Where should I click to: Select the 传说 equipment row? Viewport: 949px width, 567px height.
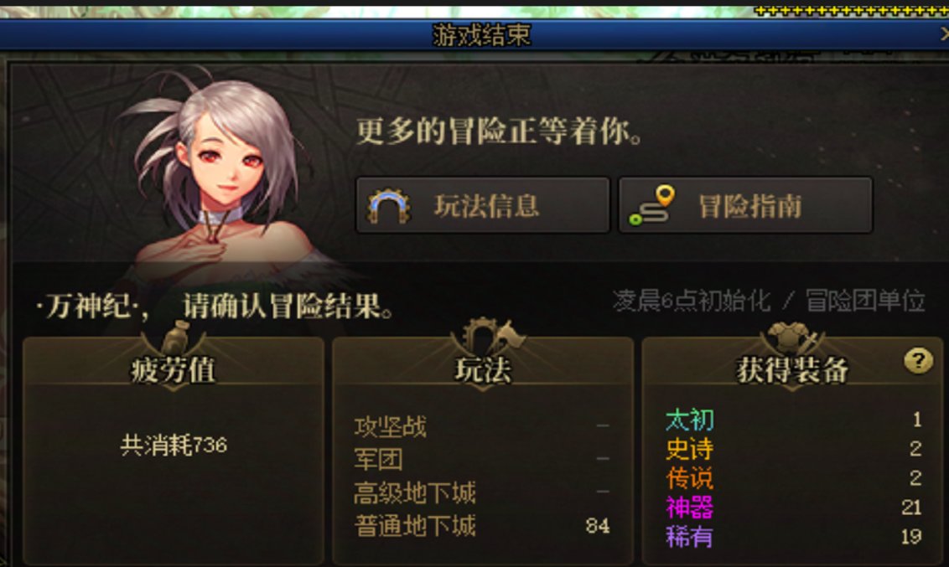click(793, 478)
